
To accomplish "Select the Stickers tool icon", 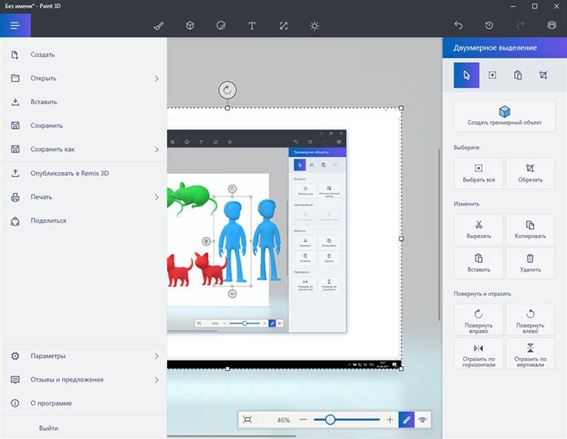I will pyautogui.click(x=221, y=26).
